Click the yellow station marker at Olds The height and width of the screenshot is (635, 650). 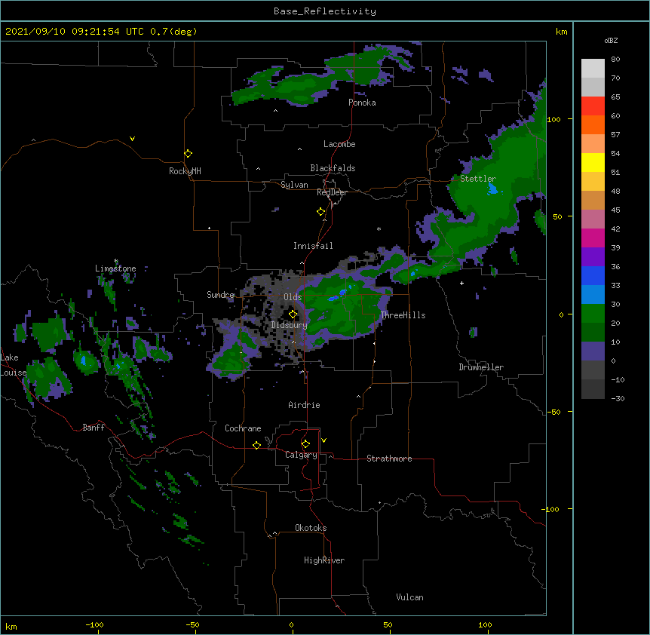pos(293,314)
